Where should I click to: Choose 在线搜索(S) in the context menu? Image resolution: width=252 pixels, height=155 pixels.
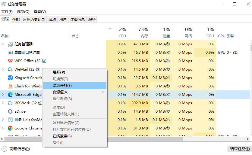click(x=75, y=136)
